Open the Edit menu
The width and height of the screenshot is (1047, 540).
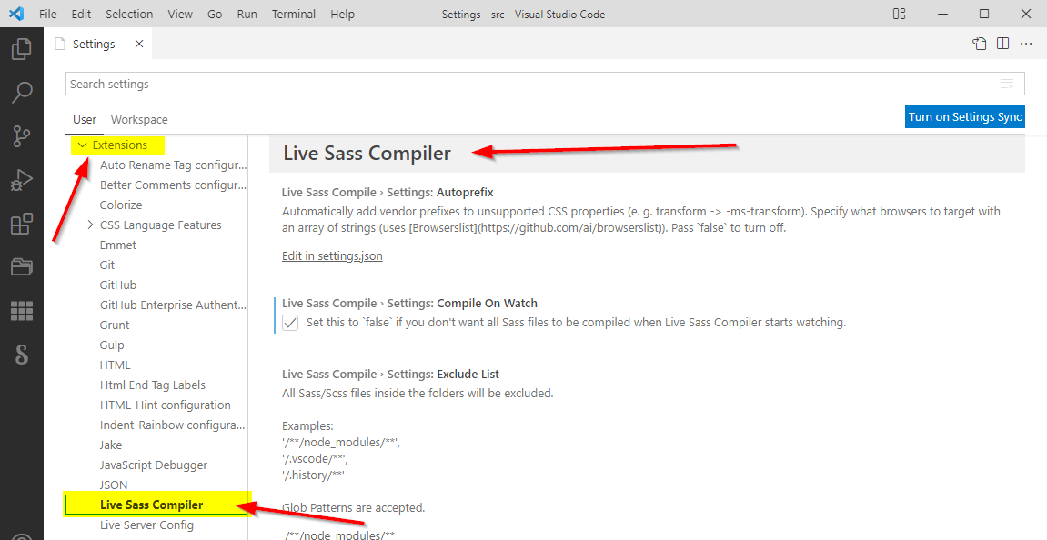pyautogui.click(x=81, y=14)
